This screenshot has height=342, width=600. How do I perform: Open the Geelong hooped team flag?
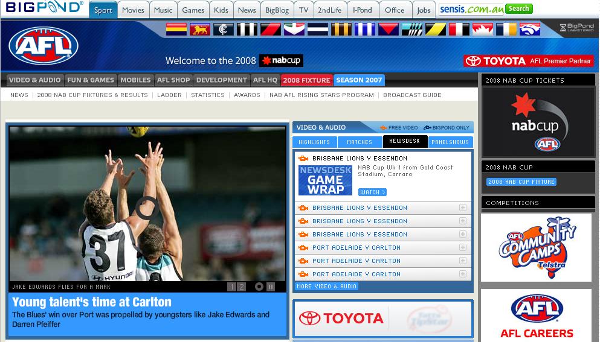pos(318,30)
